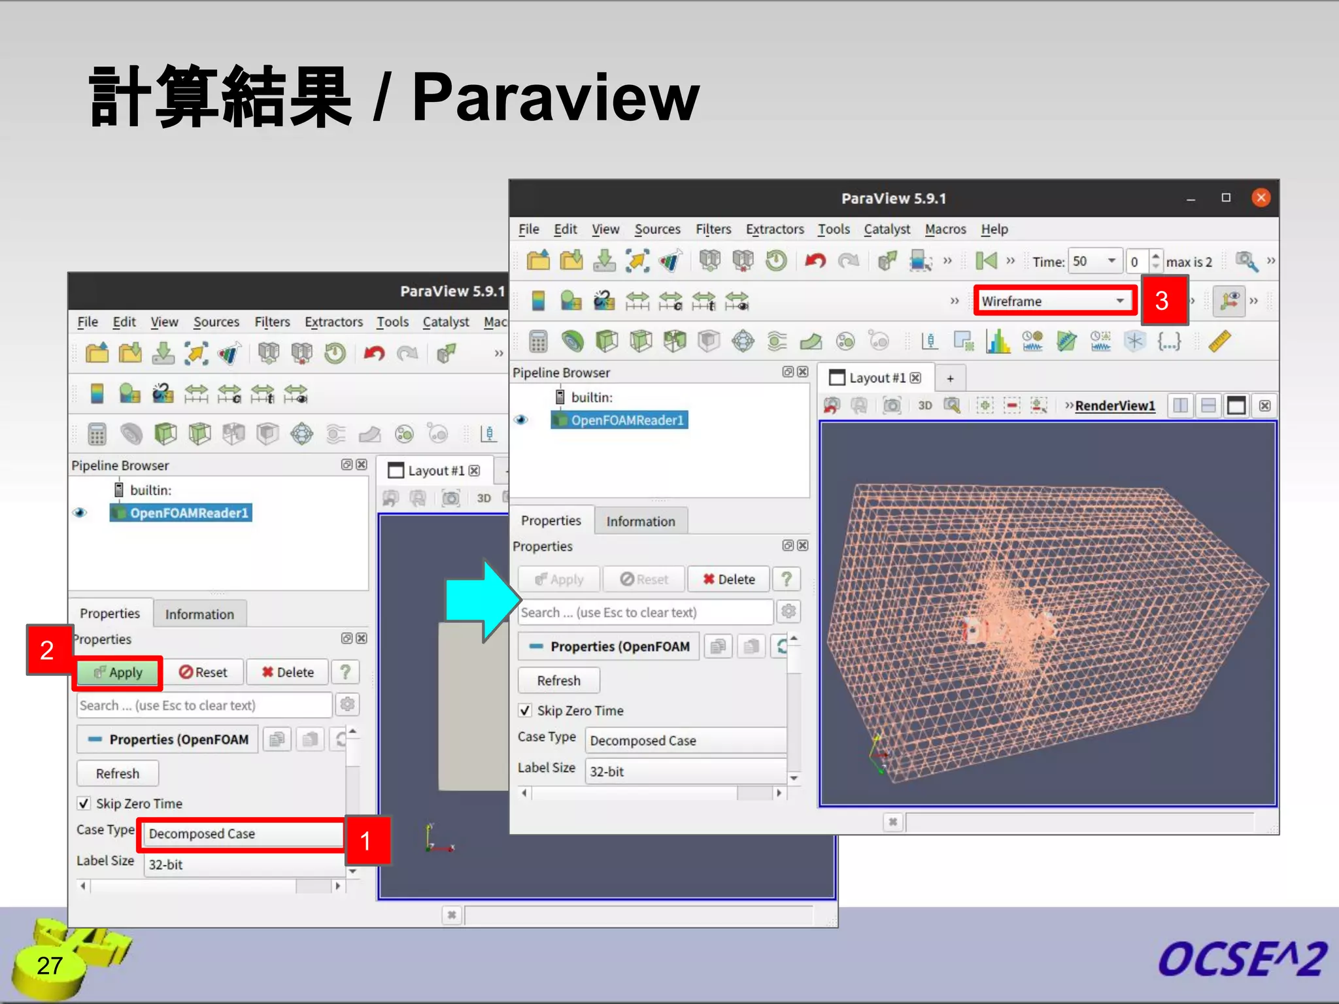Click the Programmable Filter braces icon

point(1169,341)
